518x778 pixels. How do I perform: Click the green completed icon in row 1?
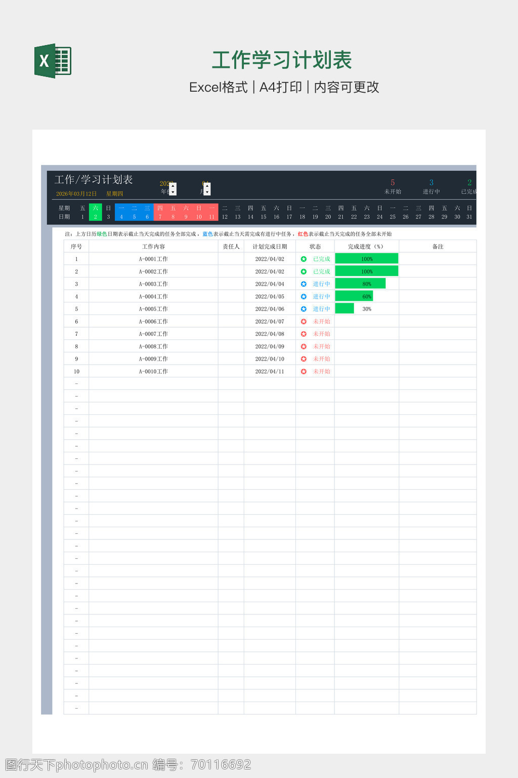(304, 259)
